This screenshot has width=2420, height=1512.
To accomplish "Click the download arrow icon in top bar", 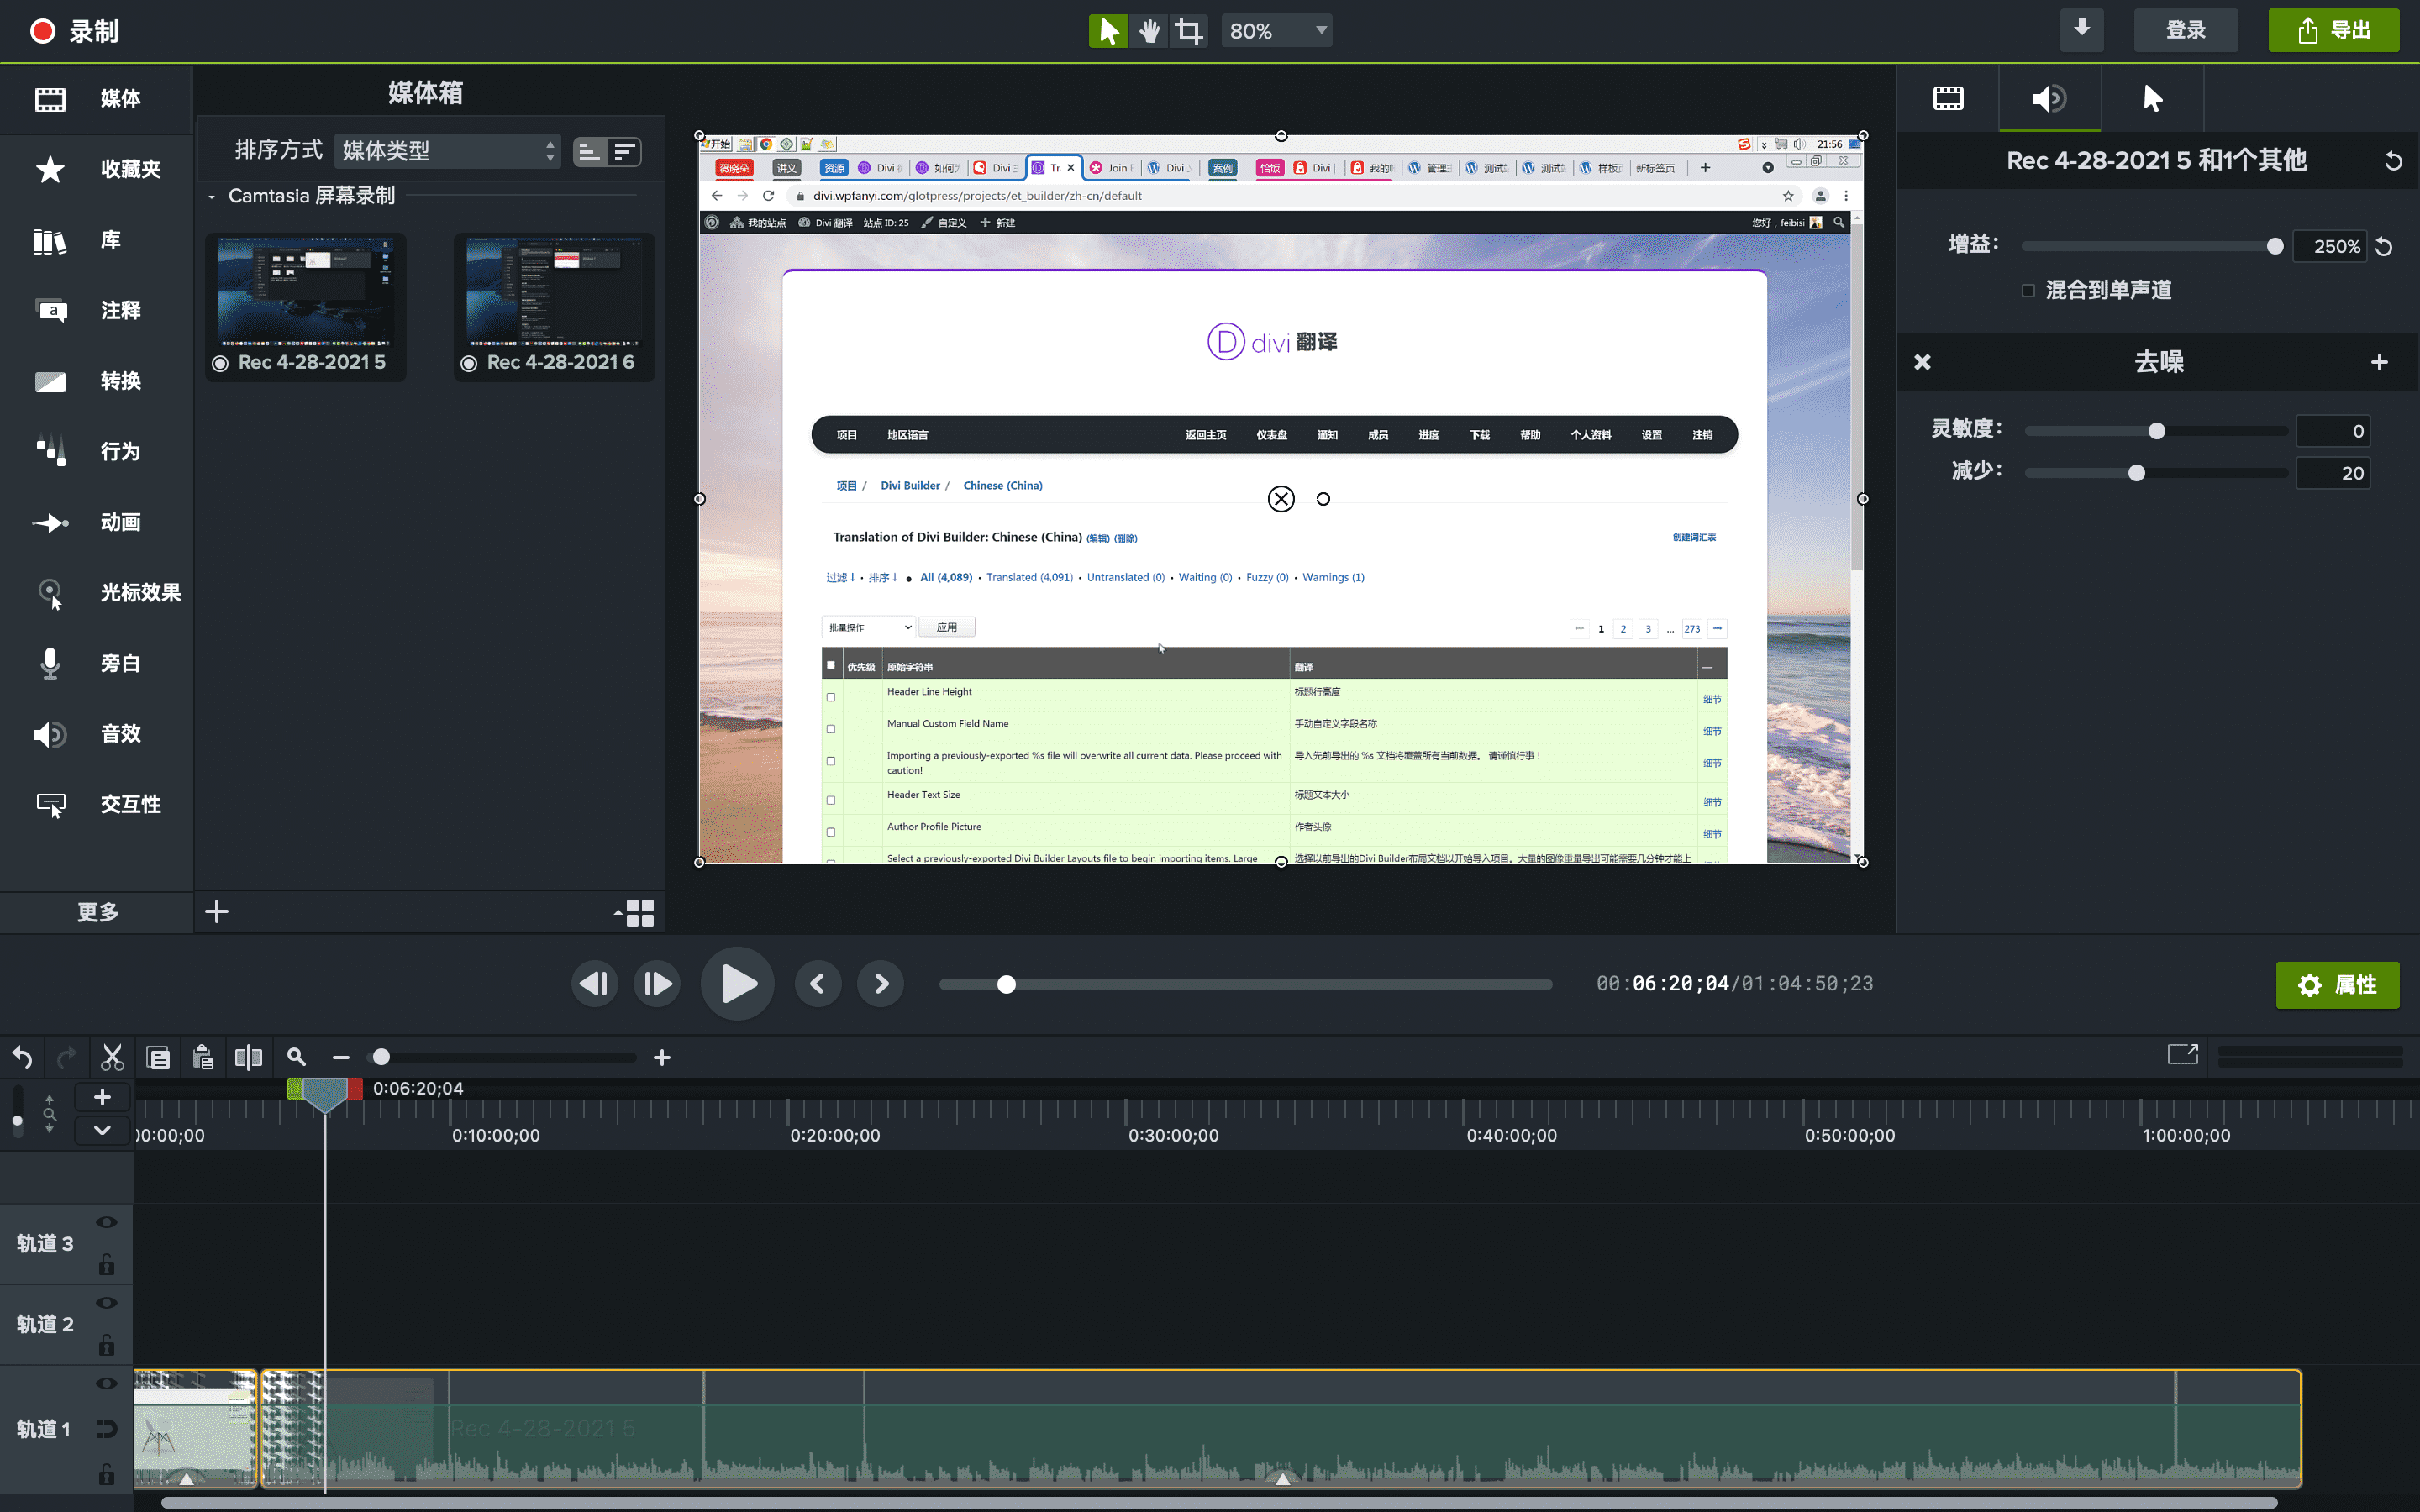I will pyautogui.click(x=2082, y=29).
